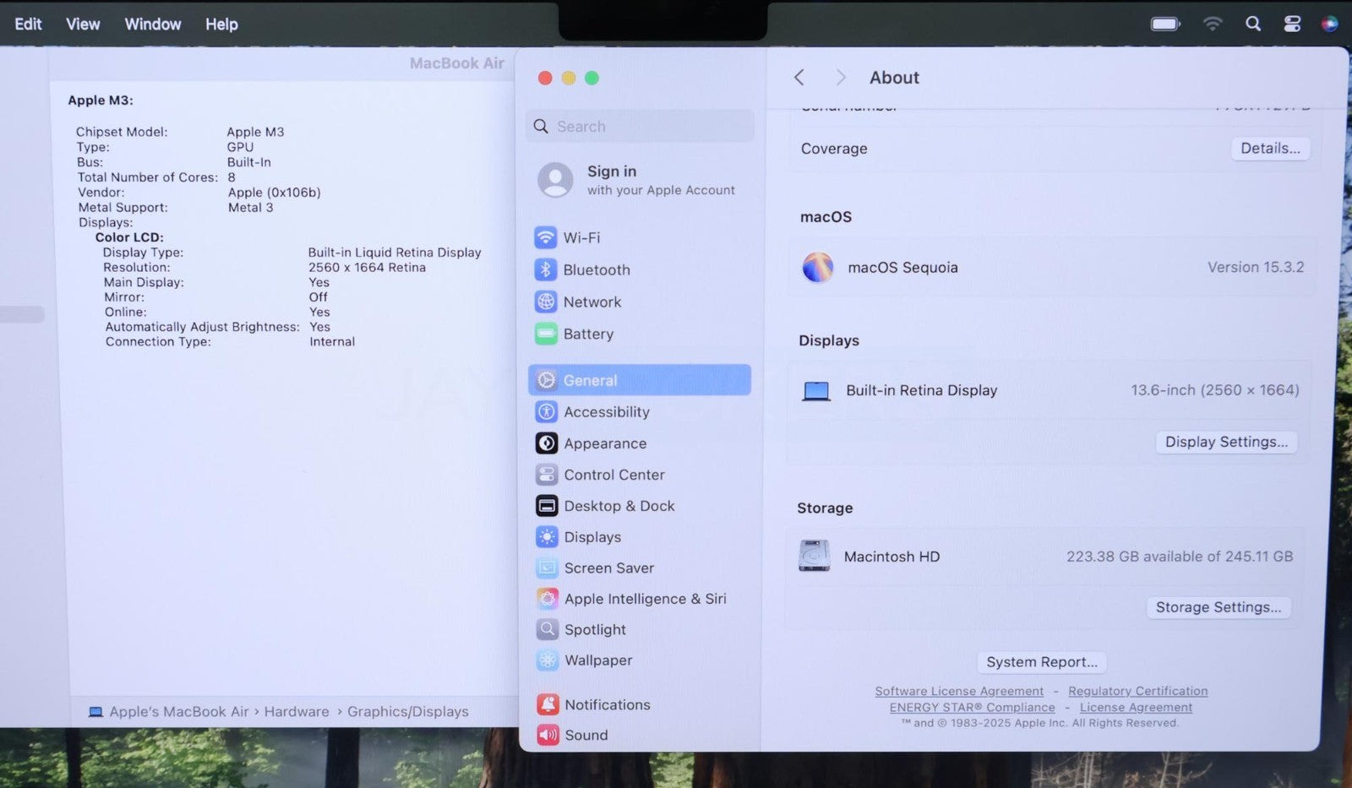Go back using the left chevron
1352x788 pixels.
tap(799, 78)
